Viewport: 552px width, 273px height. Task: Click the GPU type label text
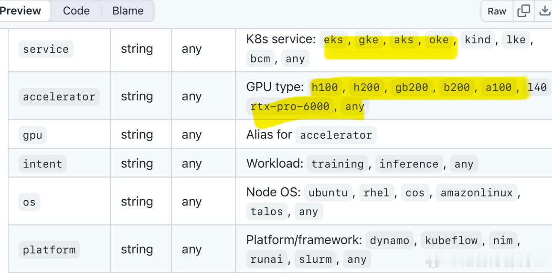275,87
